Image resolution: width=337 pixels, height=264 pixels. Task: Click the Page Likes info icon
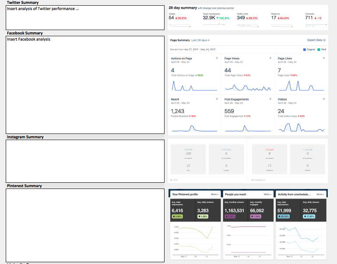(x=324, y=58)
